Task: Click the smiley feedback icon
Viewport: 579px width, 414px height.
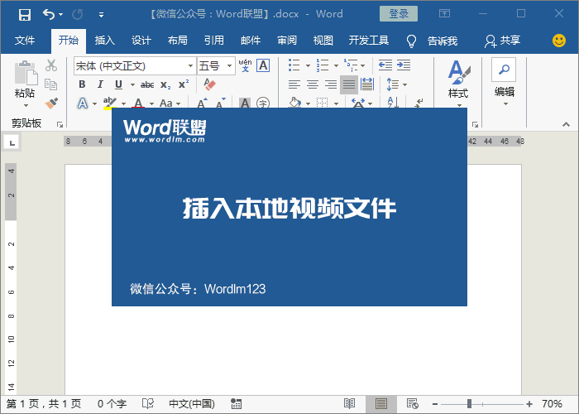Action: [559, 41]
